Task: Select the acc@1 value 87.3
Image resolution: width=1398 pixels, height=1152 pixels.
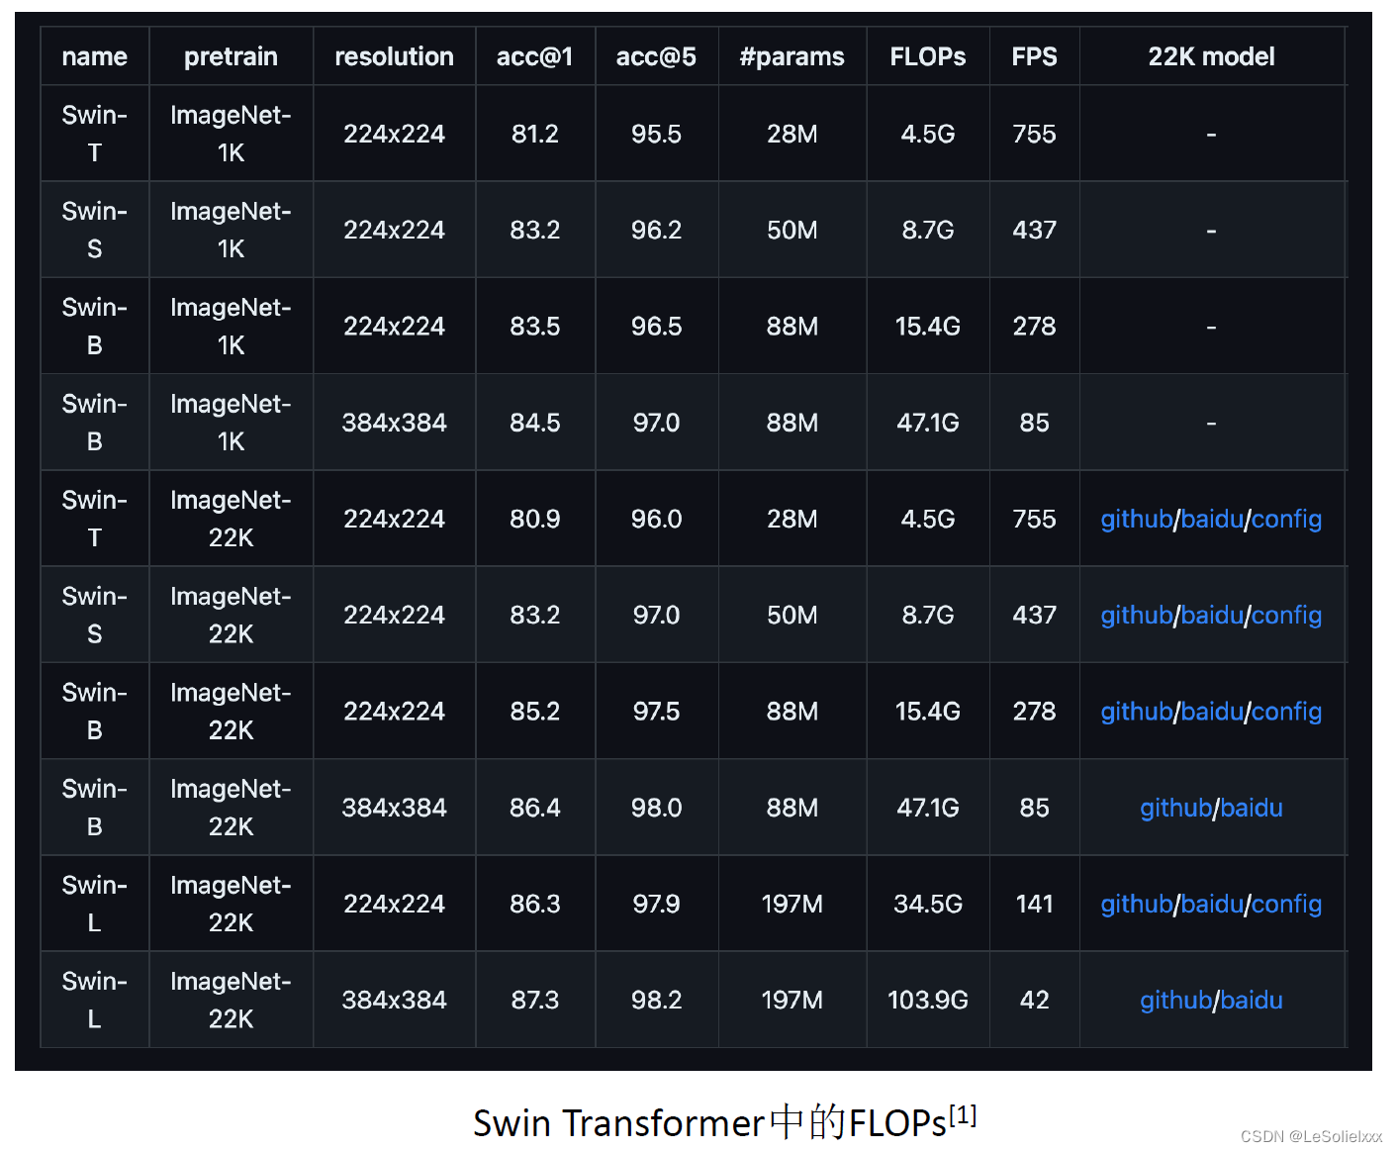Action: [x=535, y=1000]
